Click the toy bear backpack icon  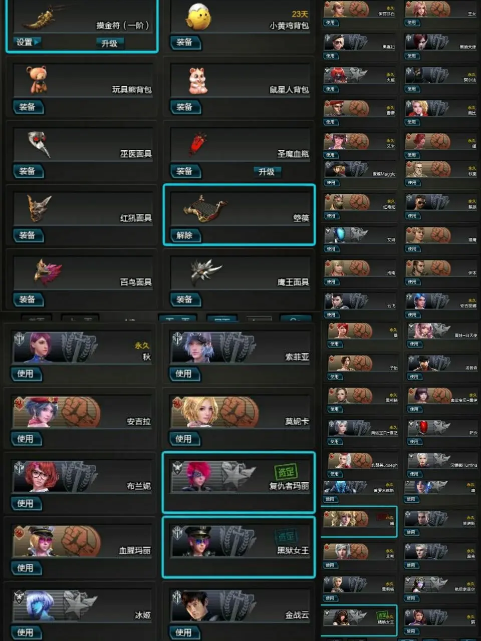point(37,79)
